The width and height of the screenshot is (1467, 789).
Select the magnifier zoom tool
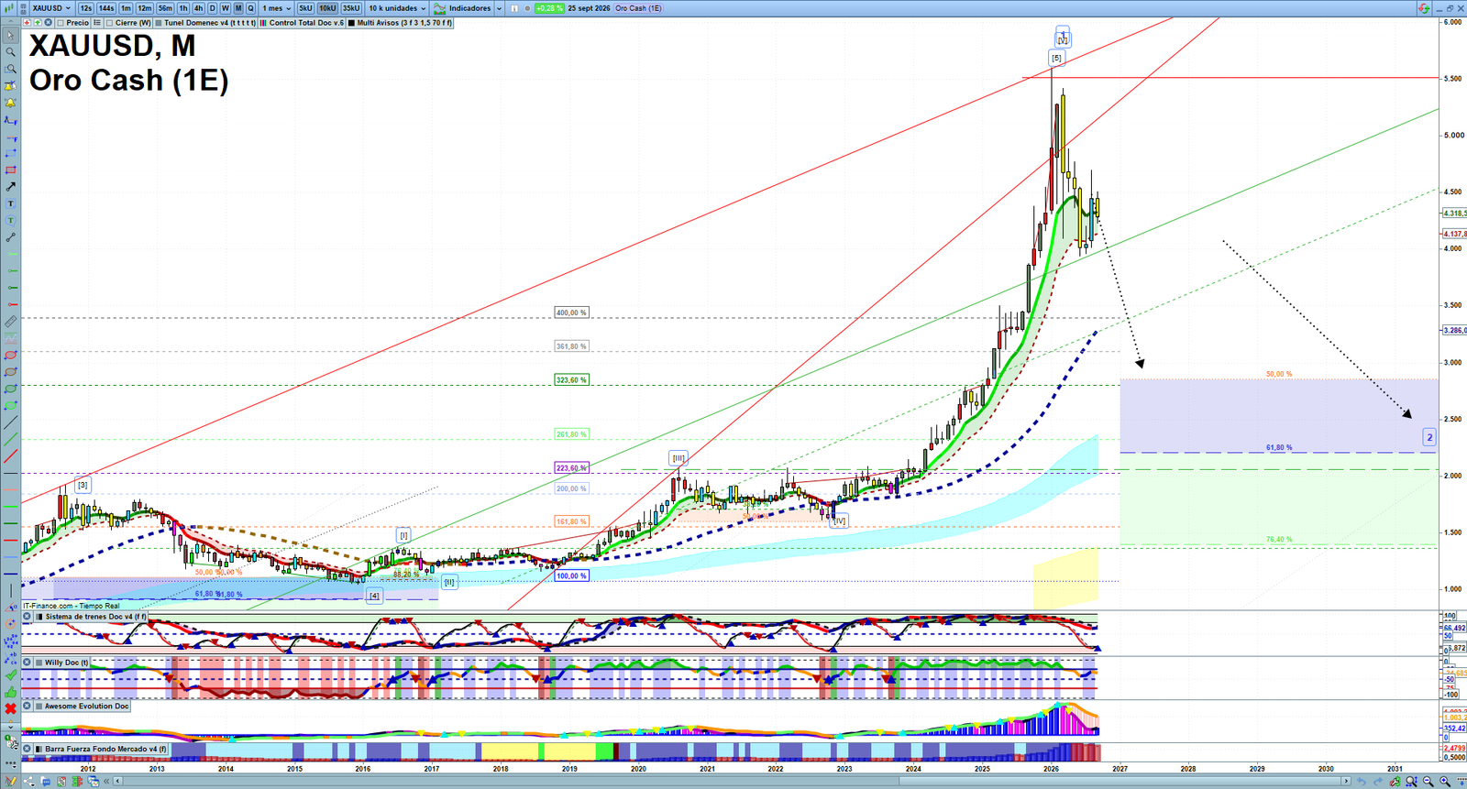click(x=11, y=52)
